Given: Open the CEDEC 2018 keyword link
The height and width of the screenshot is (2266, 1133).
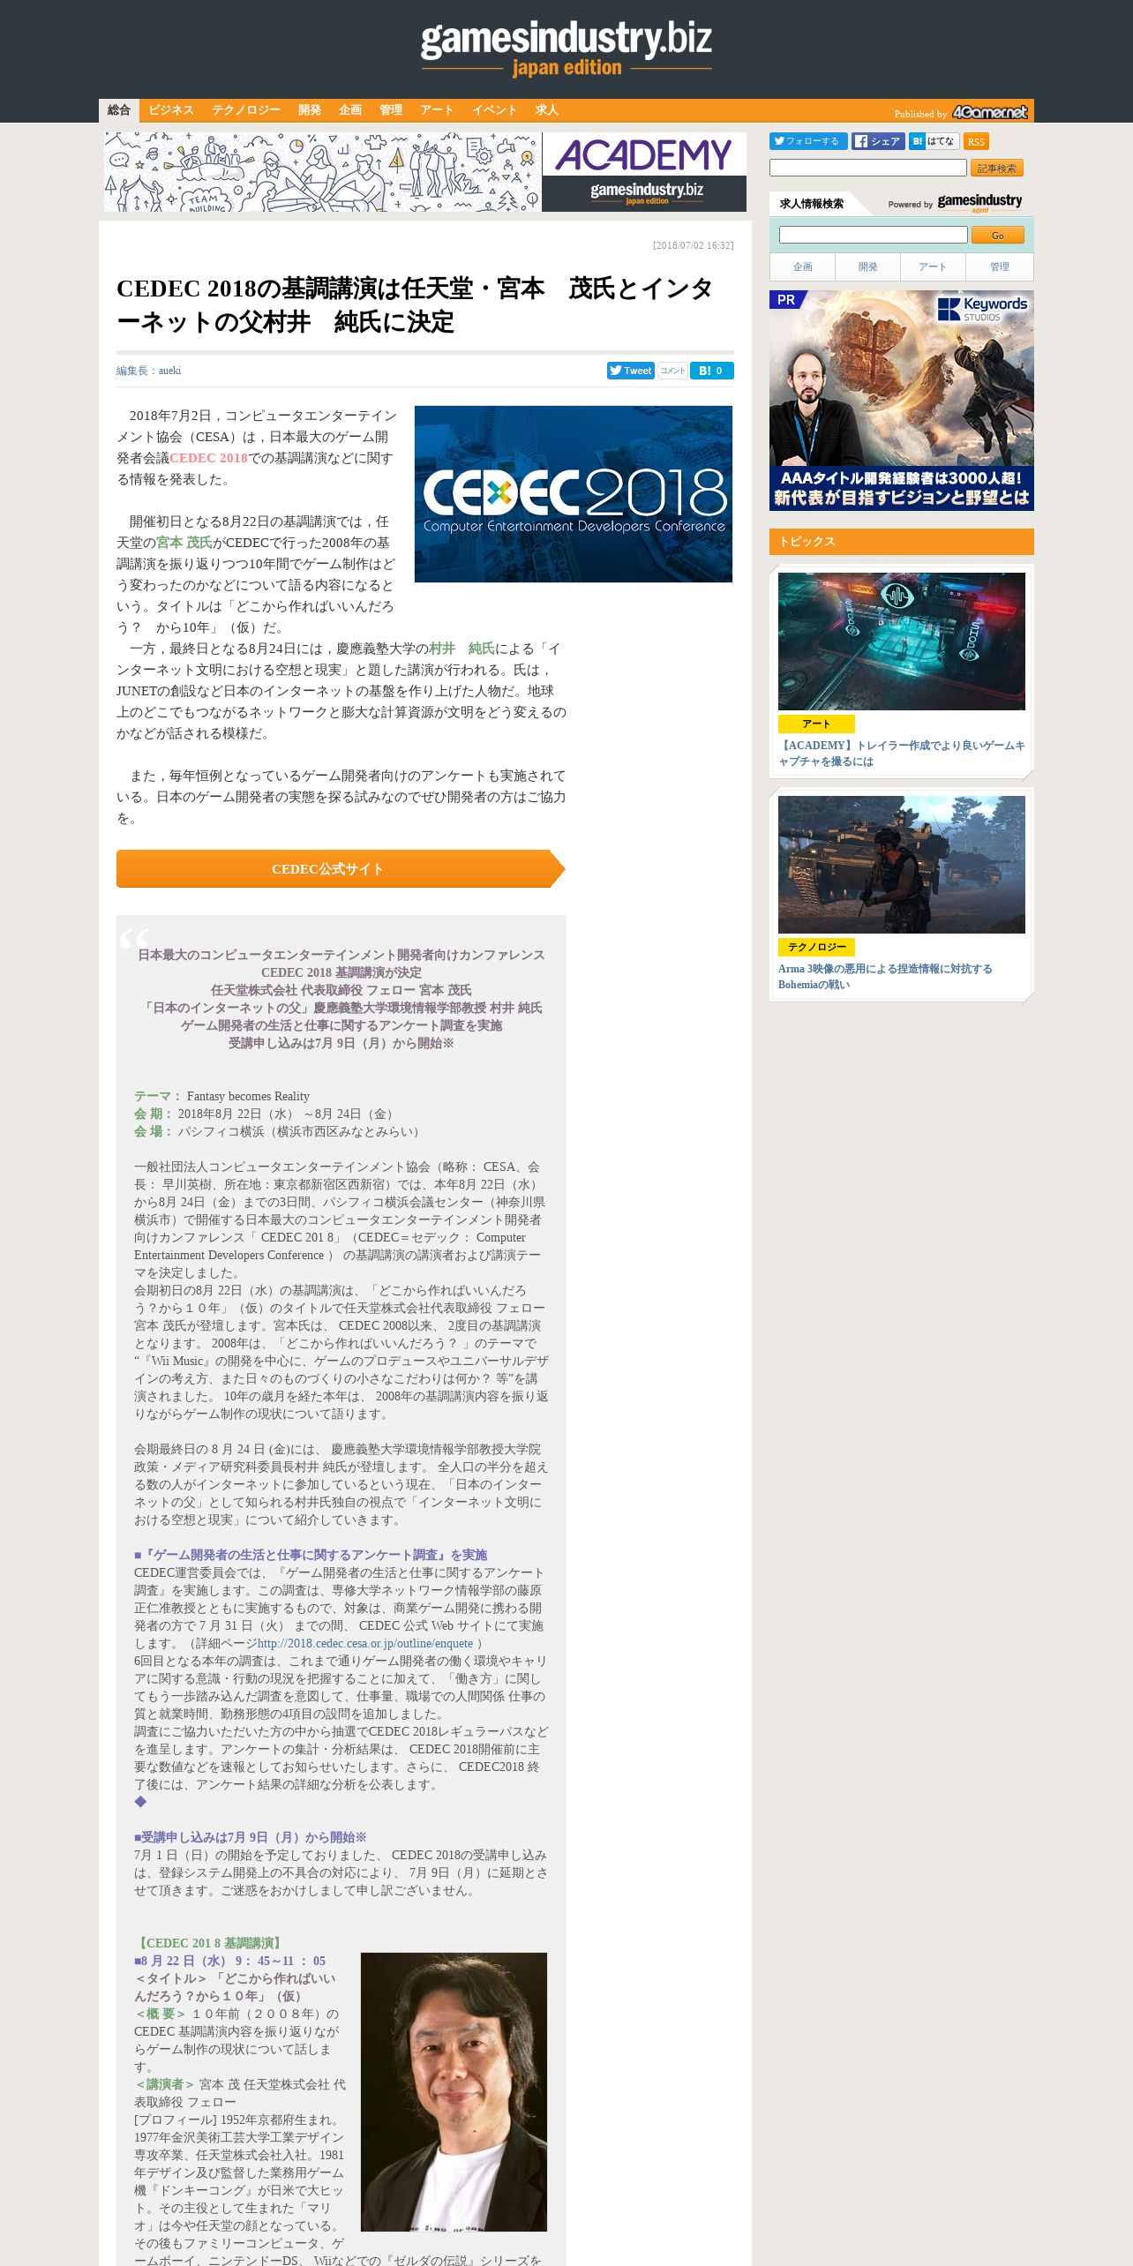Looking at the screenshot, I should click(208, 458).
